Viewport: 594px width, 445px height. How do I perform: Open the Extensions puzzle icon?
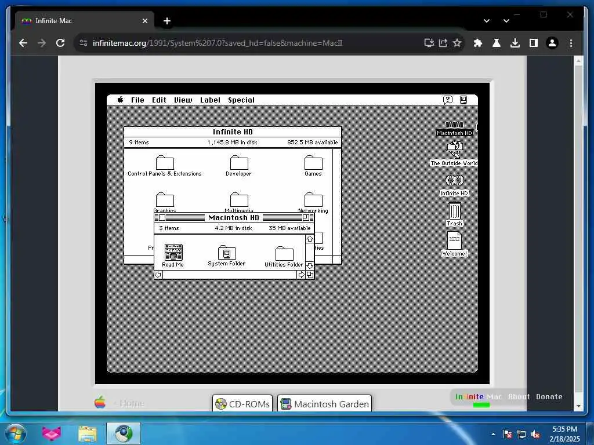[x=478, y=43]
